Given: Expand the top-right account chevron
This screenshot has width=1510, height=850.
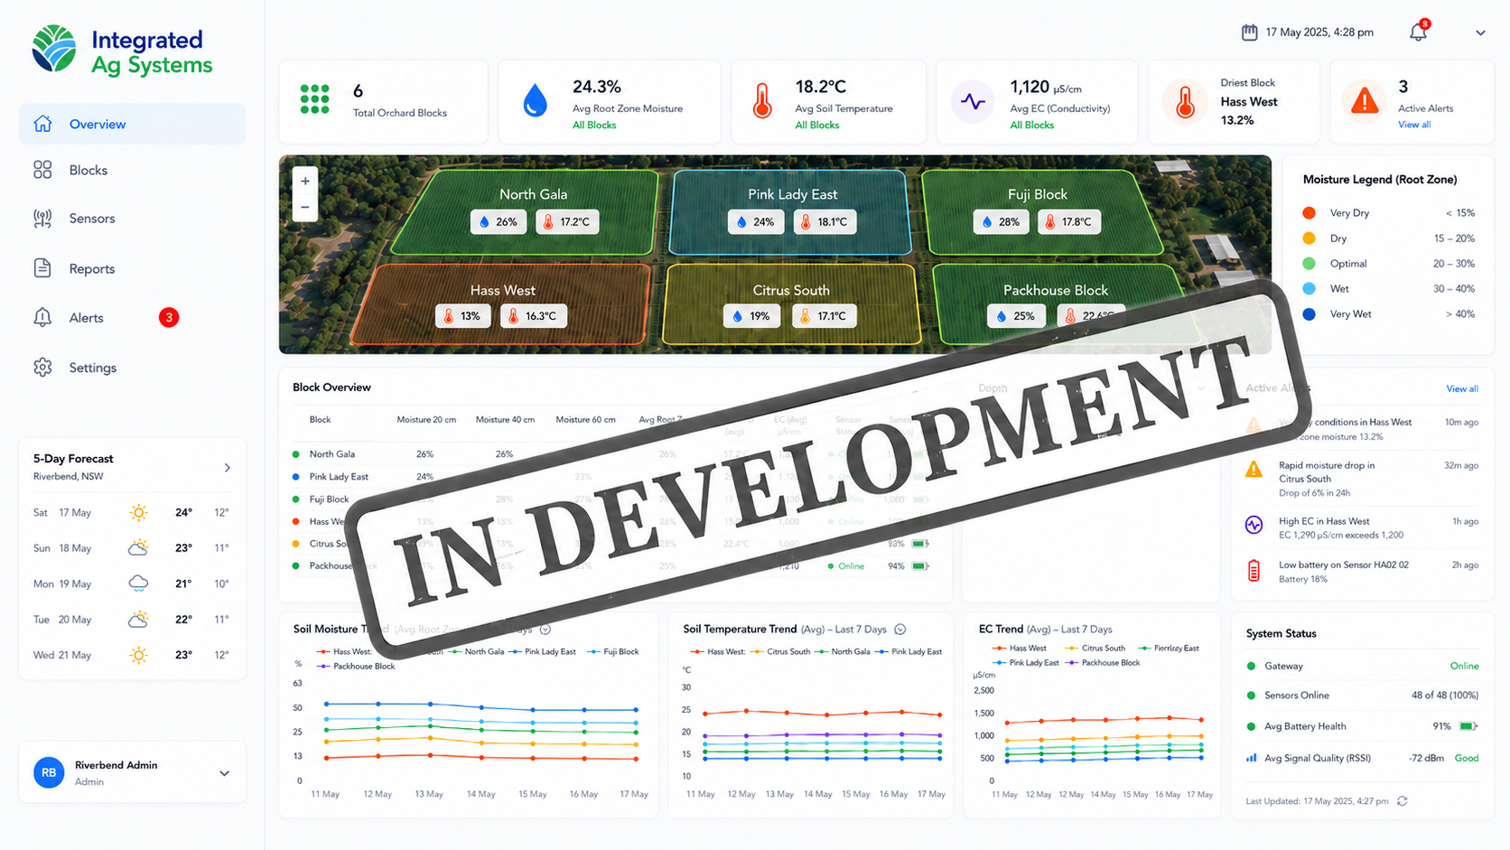Looking at the screenshot, I should coord(1480,33).
